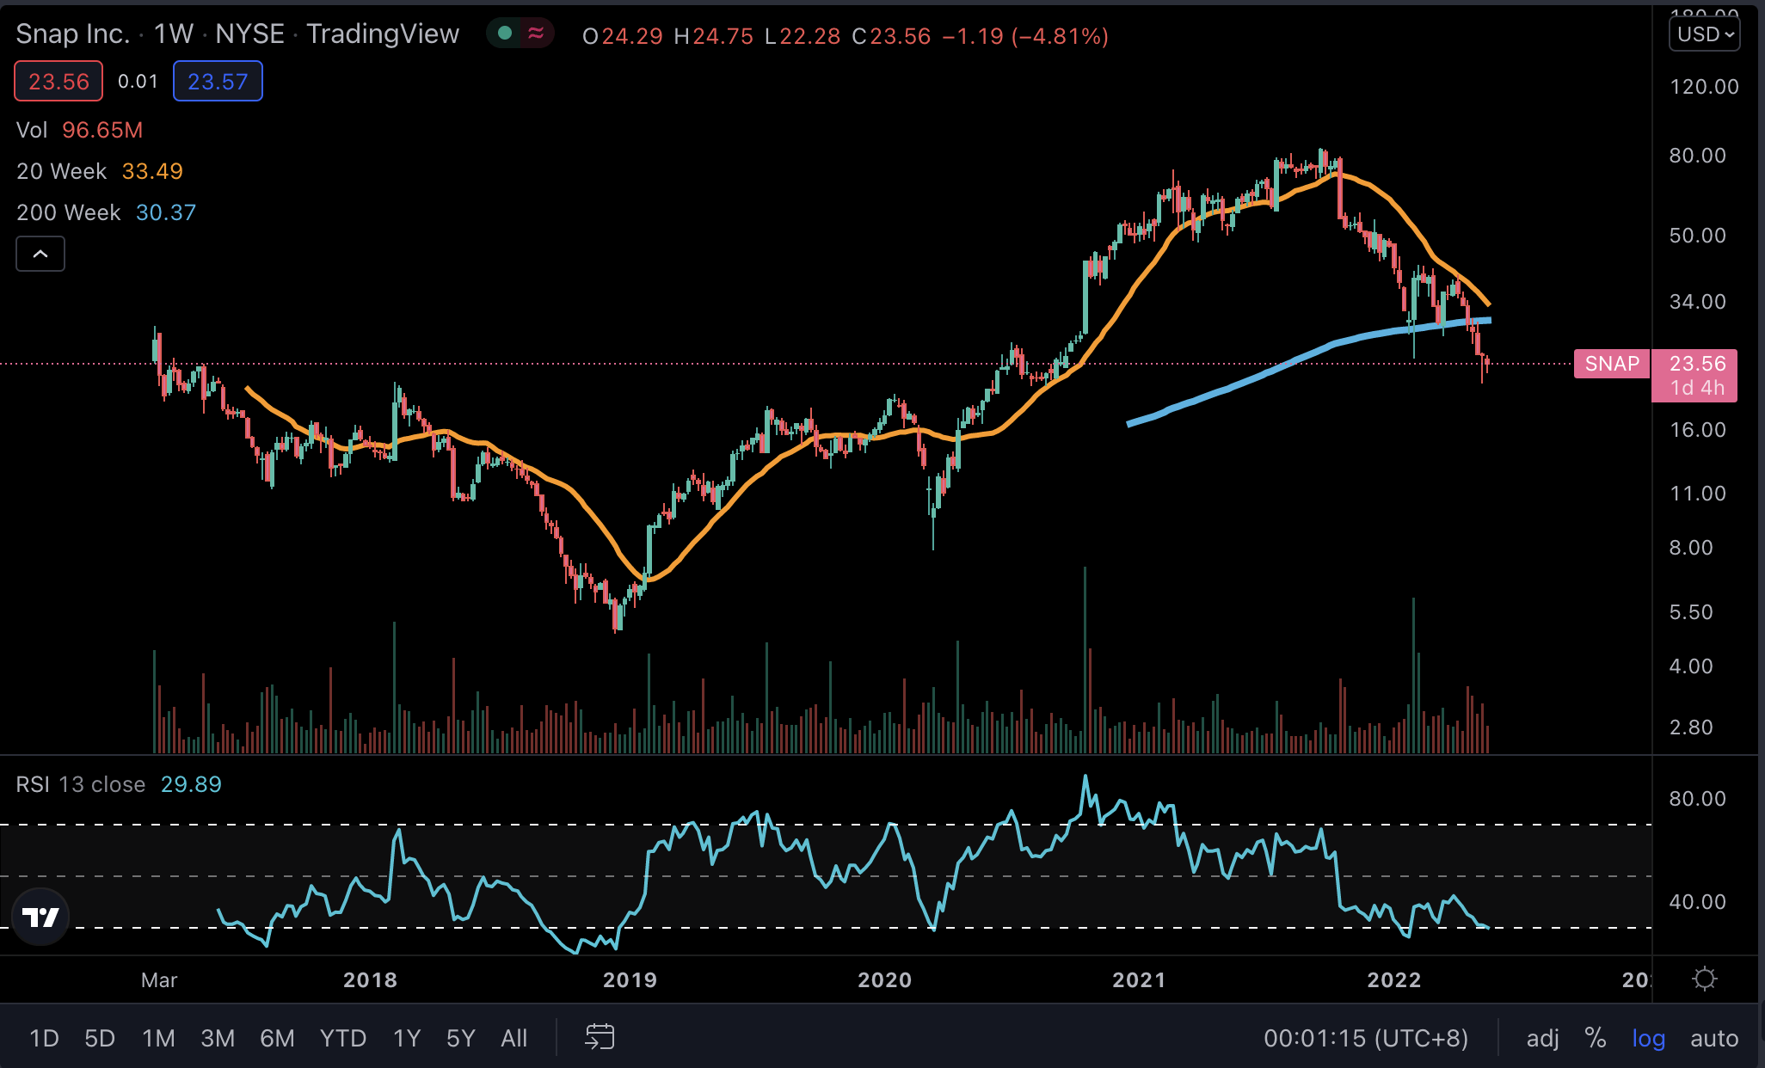Click the 2021 time axis label

[1139, 979]
